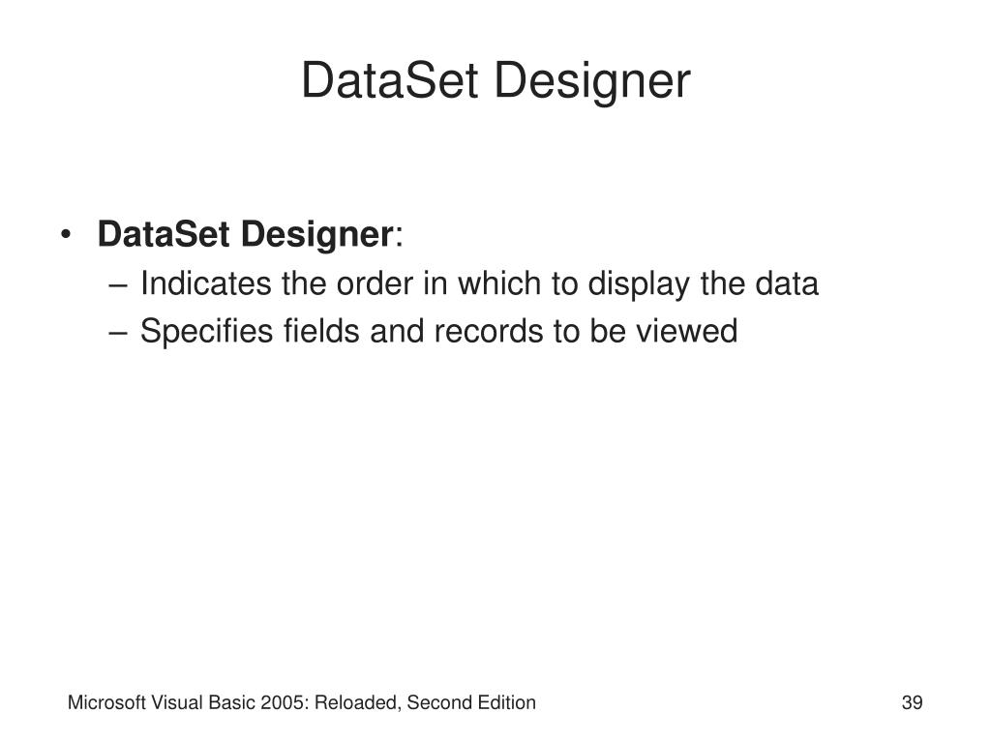Click the round bullet before DataSet Designer
Image resolution: width=991 pixels, height=743 pixels.
[x=65, y=236]
